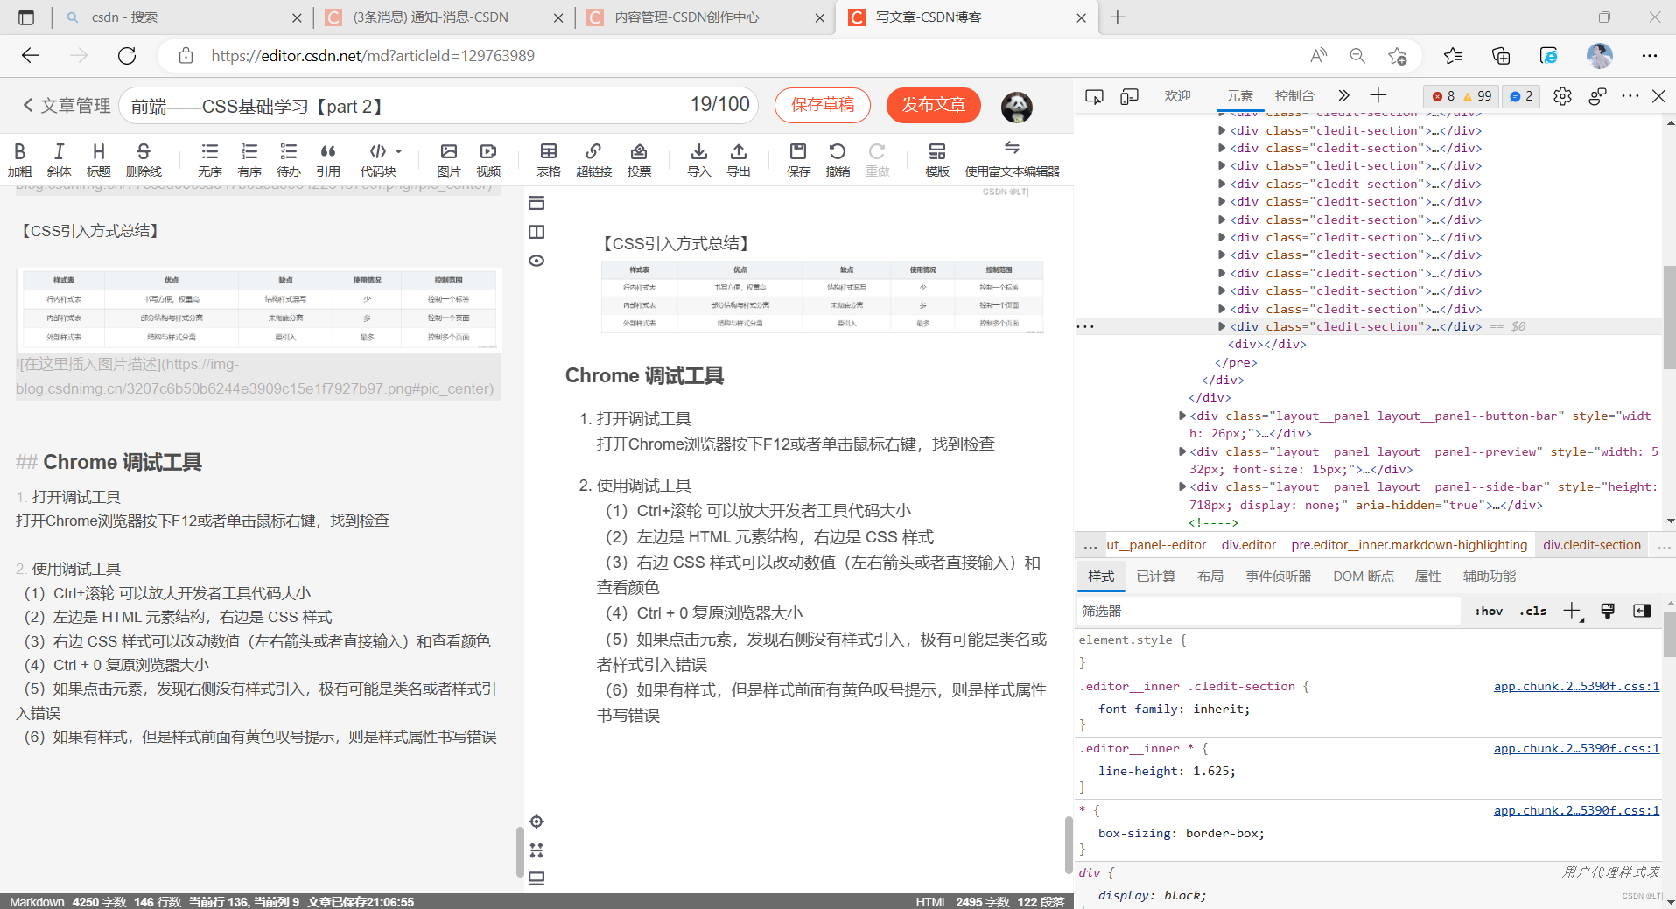
Task: Select div.cledit-section breadcrumb
Action: click(1592, 545)
